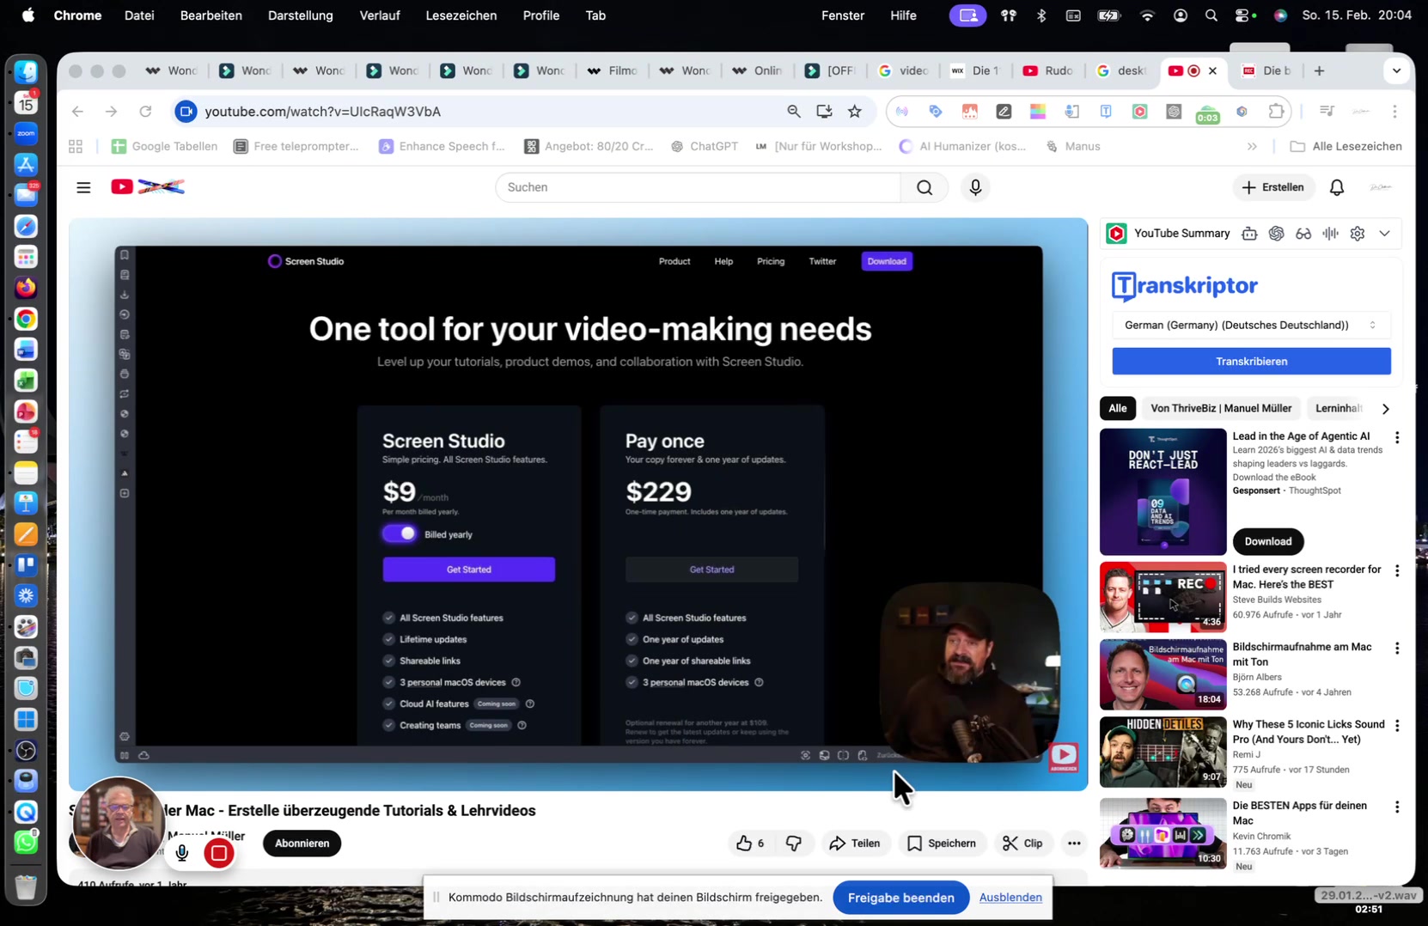Show more video filter chips with arrow
The image size is (1428, 926).
1385,409
